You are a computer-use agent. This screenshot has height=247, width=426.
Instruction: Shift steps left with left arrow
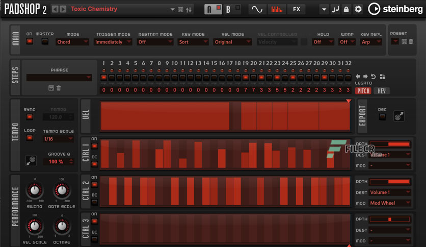click(358, 77)
